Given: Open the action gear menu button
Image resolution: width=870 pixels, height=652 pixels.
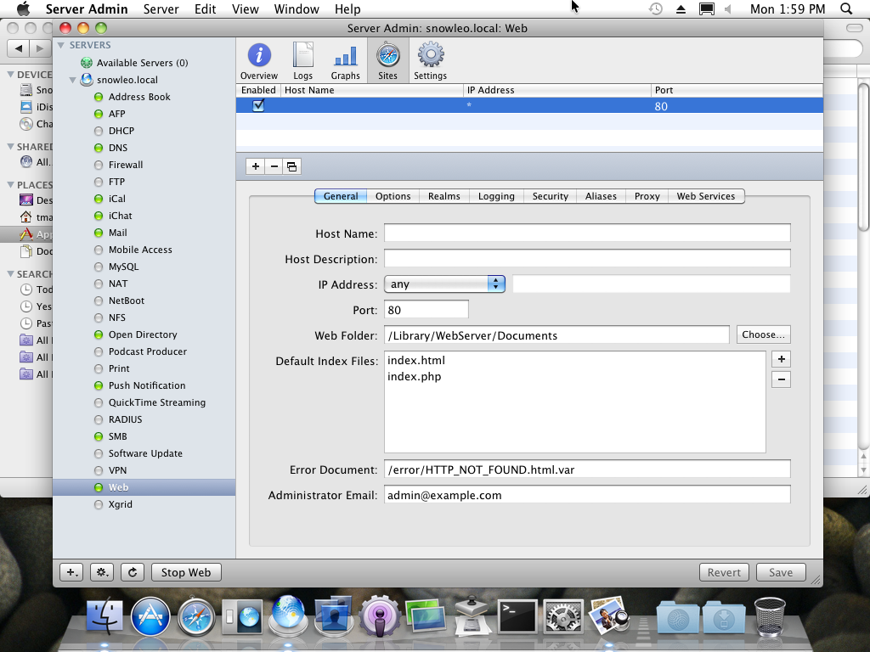Looking at the screenshot, I should pos(102,572).
